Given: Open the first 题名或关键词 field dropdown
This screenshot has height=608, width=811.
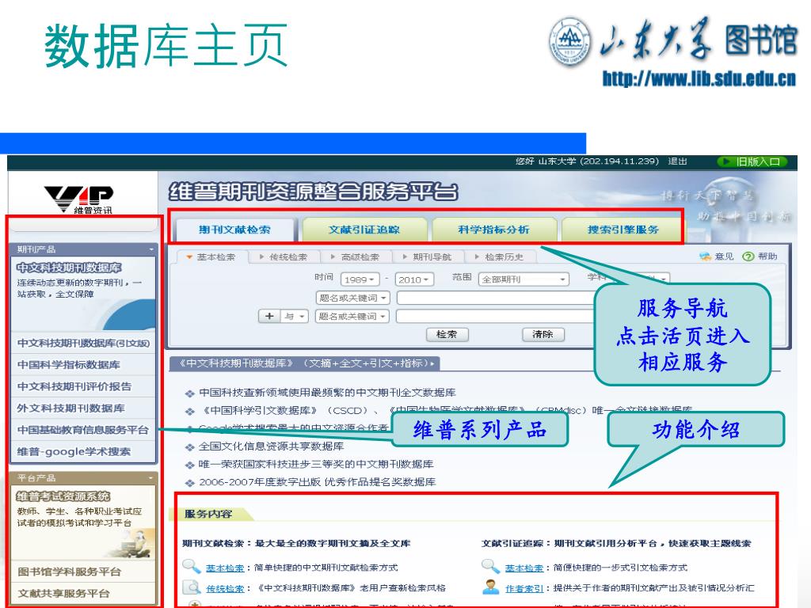Looking at the screenshot, I should tap(352, 298).
